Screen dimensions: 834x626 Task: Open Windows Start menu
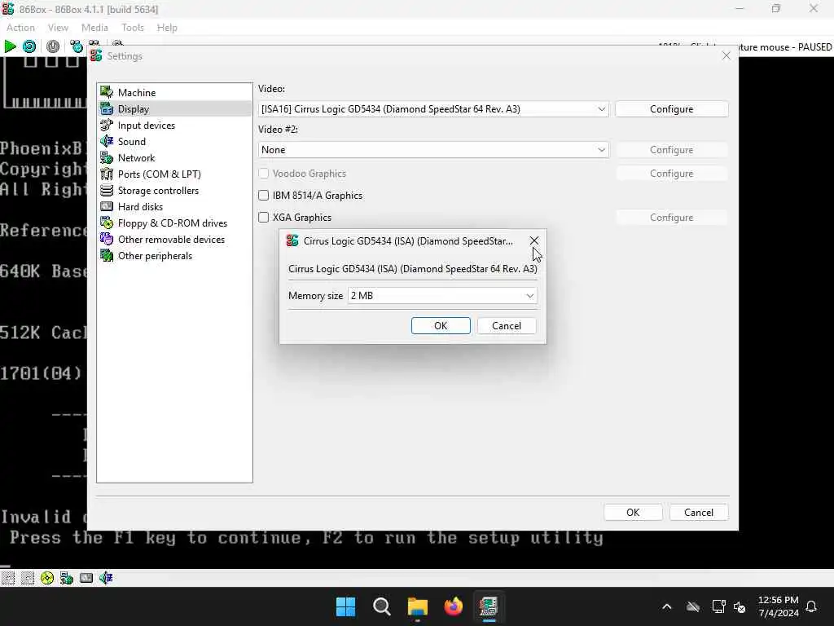click(345, 606)
